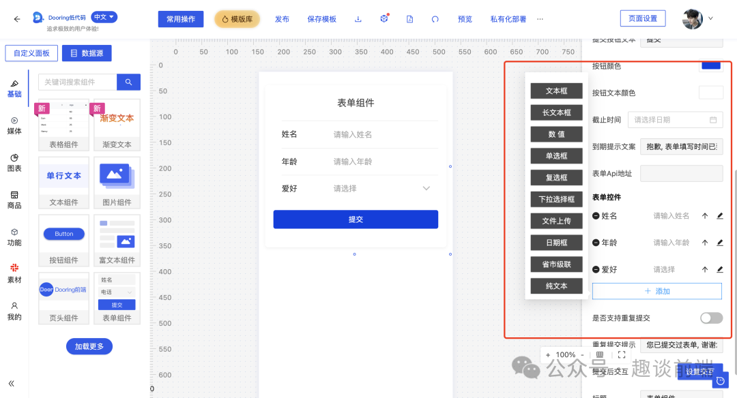737x398 pixels.
Task: Edit 姓名 control via its pencil icon
Action: pos(719,215)
